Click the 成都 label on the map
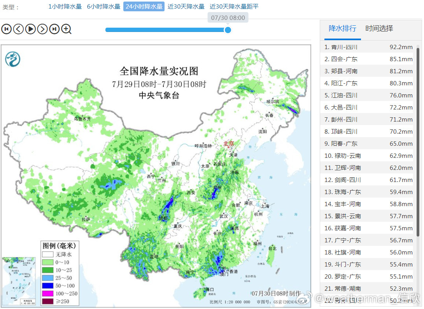 pyautogui.click(x=163, y=218)
